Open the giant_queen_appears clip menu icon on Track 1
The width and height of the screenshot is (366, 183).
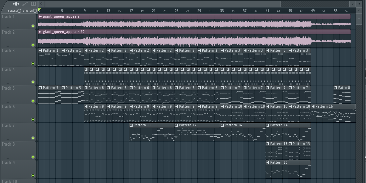pyautogui.click(x=41, y=16)
